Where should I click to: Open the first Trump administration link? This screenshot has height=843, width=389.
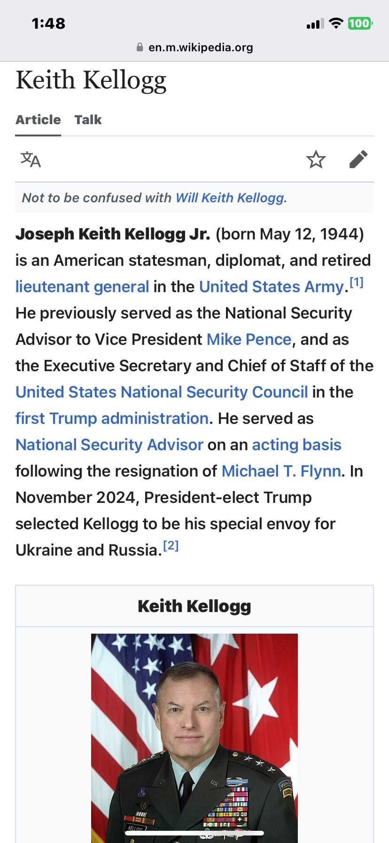[x=112, y=418]
